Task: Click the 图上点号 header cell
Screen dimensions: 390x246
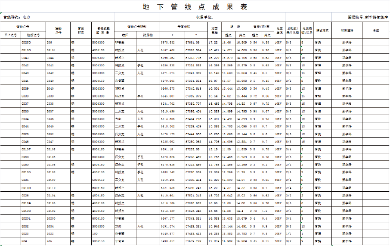Action: (x=10, y=35)
